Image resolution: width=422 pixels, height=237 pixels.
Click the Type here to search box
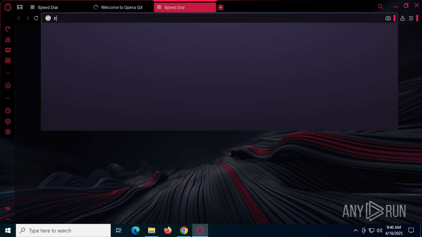pos(63,230)
